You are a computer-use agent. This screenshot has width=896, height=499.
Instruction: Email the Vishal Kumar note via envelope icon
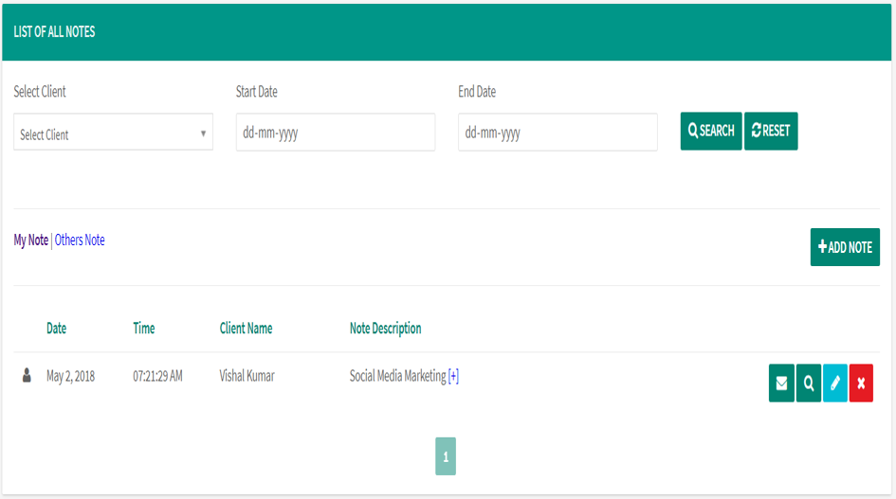click(781, 383)
